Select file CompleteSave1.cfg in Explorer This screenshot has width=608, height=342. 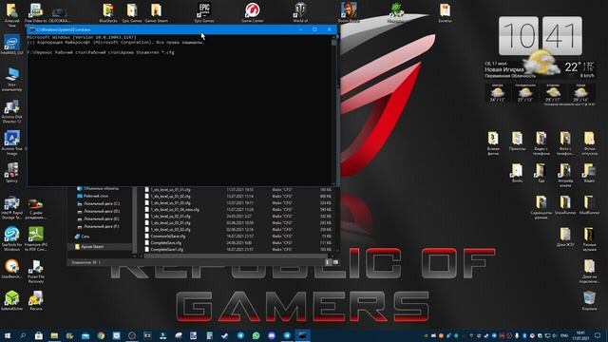pos(167,249)
